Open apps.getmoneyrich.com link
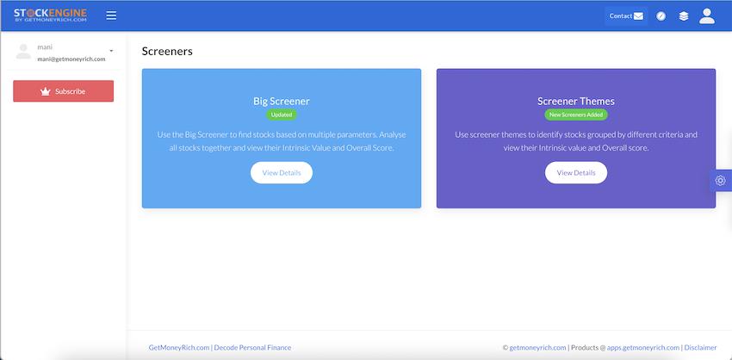Screen dimensions: 732x360 643,347
